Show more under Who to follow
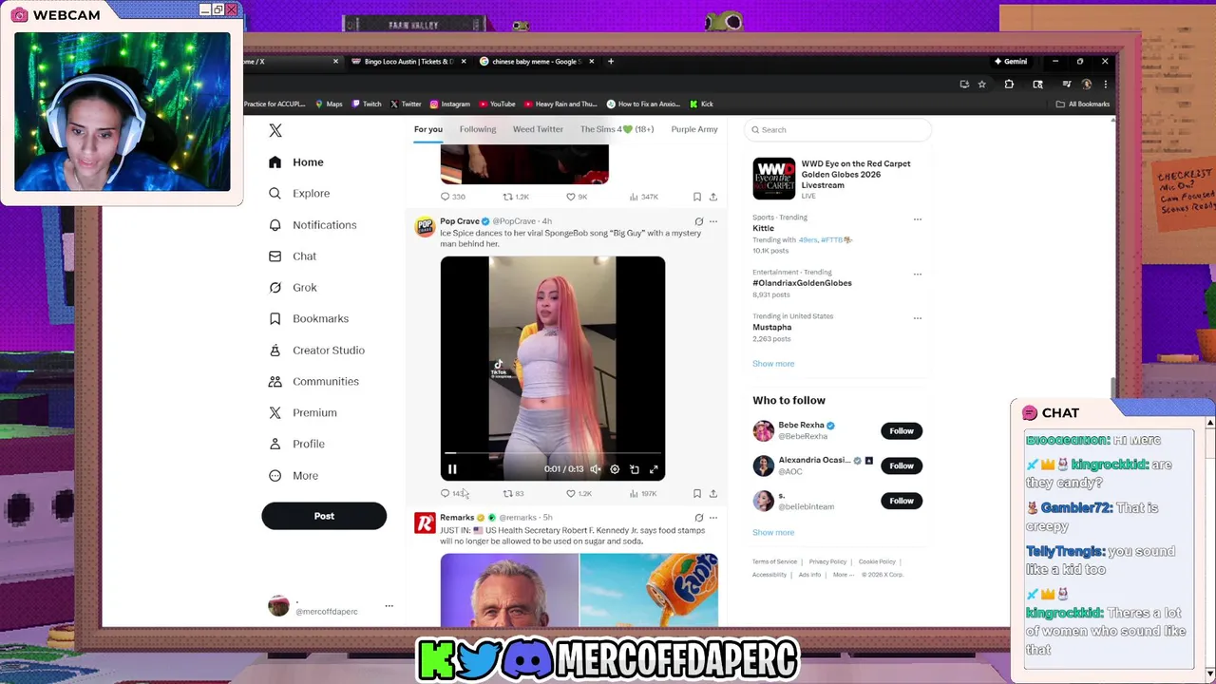This screenshot has width=1216, height=684. (x=773, y=532)
